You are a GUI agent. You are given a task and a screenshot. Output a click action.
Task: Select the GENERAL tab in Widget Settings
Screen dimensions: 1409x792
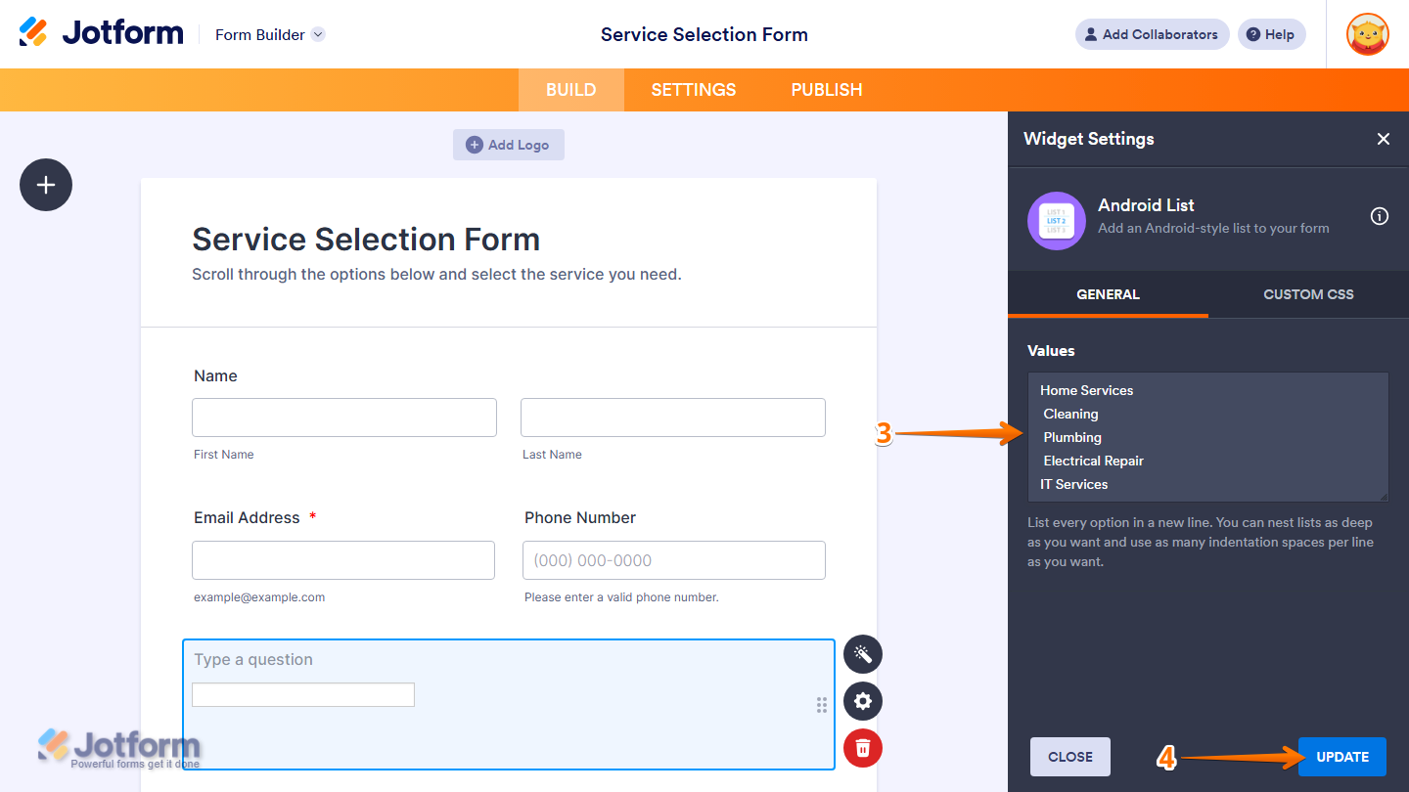tap(1108, 293)
